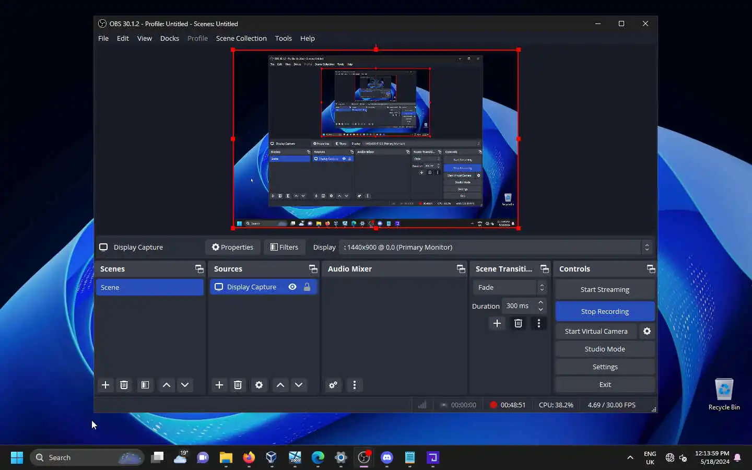
Task: Open source properties gear in Sources dock
Action: [259, 385]
